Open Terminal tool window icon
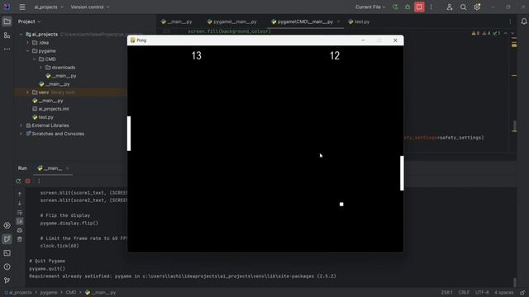Screen dimensions: 529x297 click(x=7, y=253)
